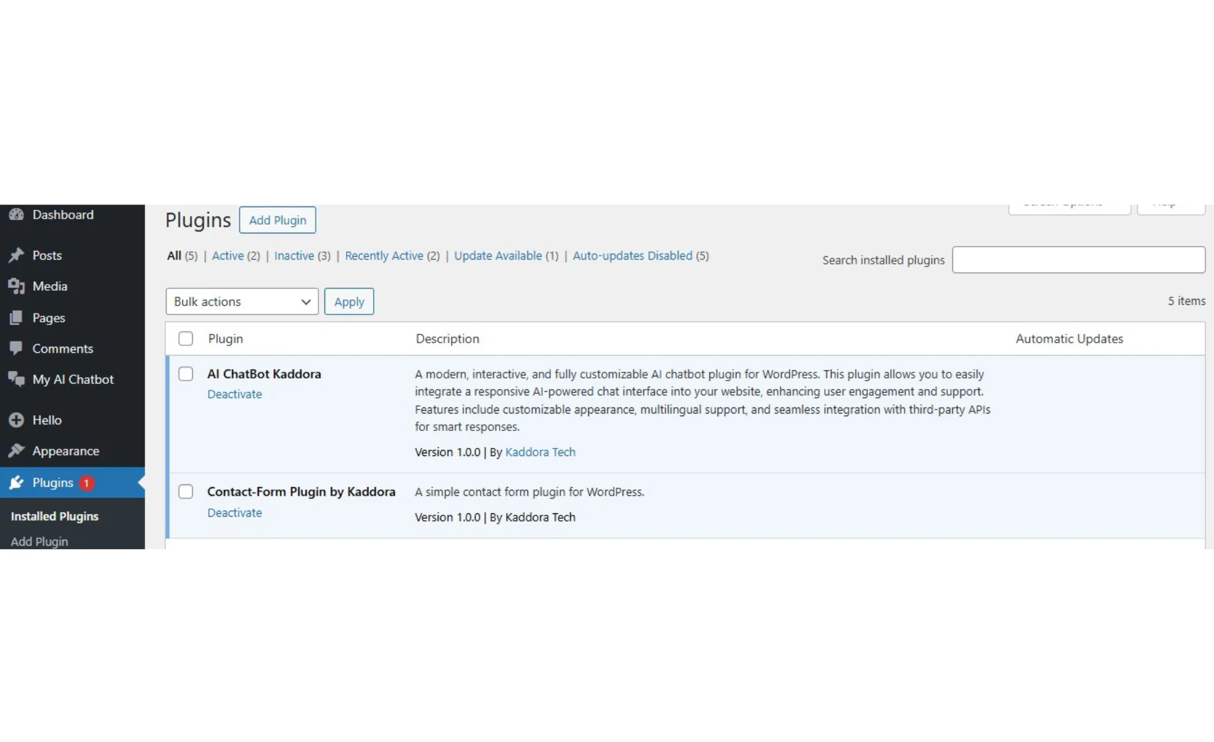
Task: Click the Pages icon in sidebar
Action: (16, 318)
